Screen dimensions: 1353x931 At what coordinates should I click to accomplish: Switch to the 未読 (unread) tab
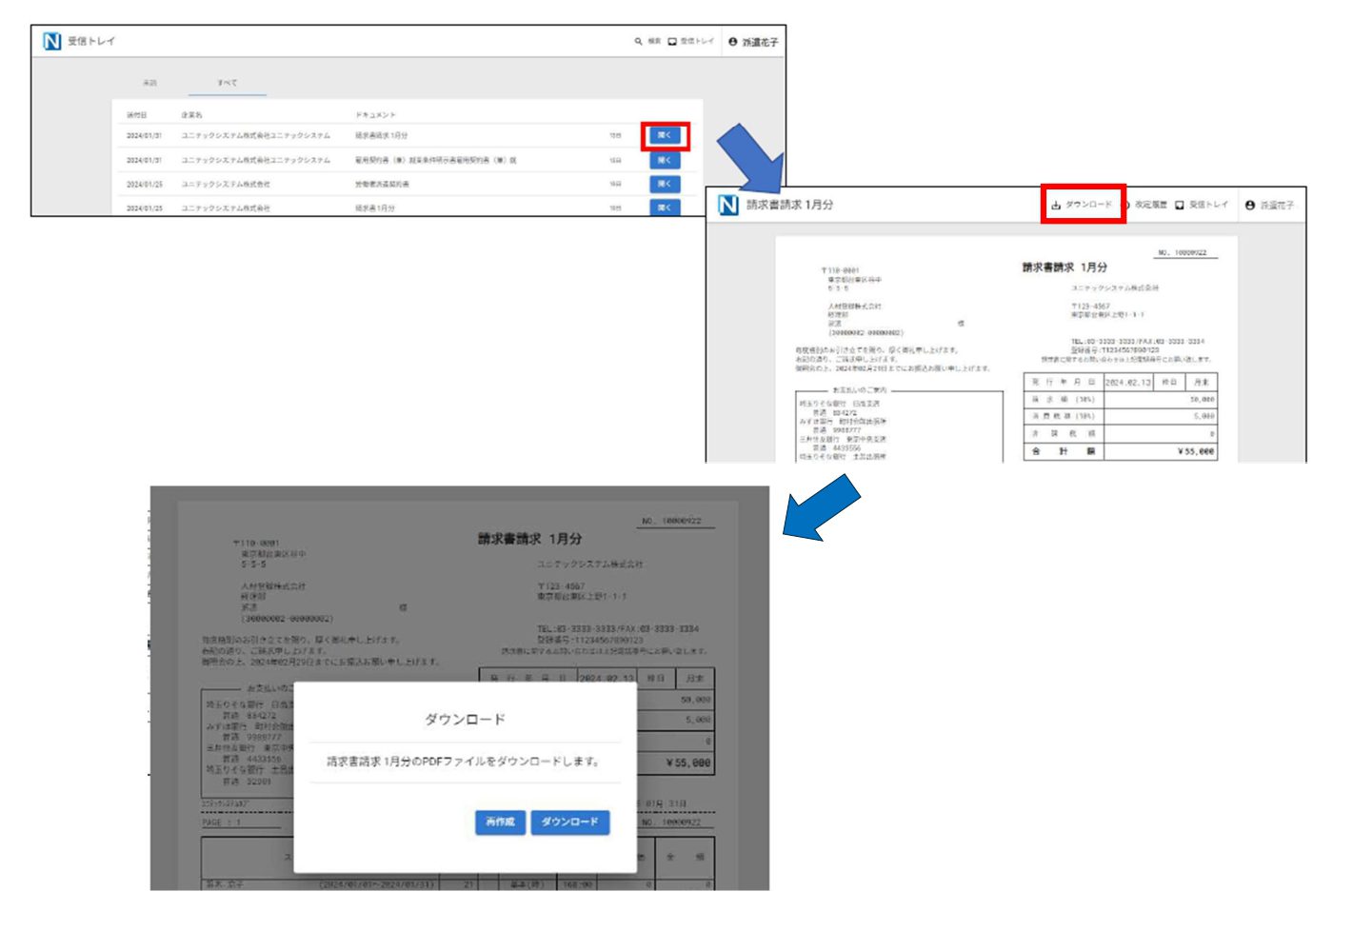coord(149,83)
